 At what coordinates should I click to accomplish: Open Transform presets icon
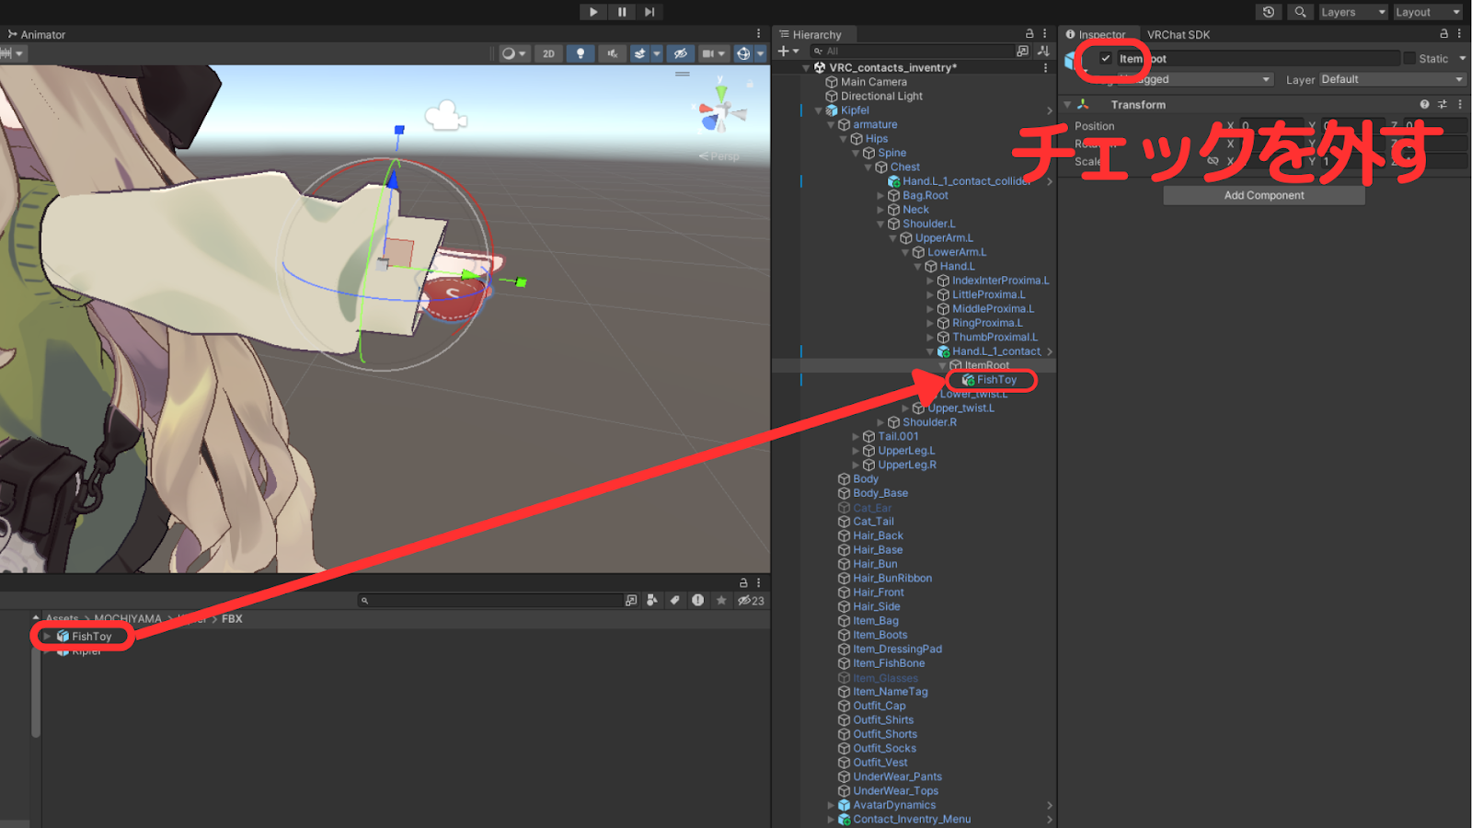coord(1442,105)
